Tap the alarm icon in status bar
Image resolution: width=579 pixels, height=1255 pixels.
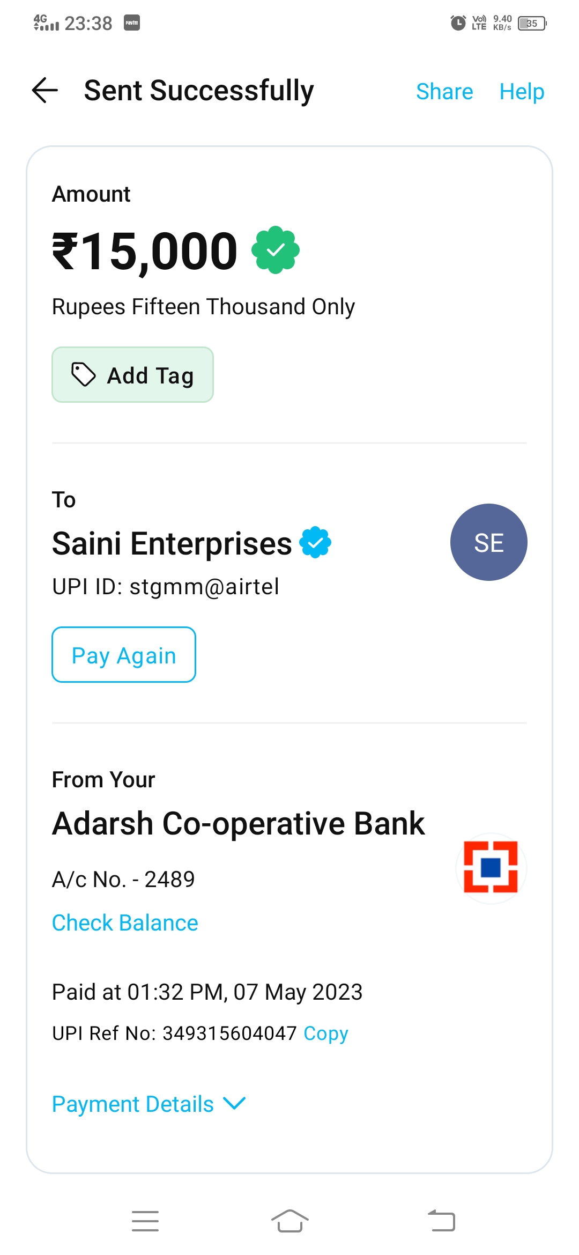(x=458, y=23)
